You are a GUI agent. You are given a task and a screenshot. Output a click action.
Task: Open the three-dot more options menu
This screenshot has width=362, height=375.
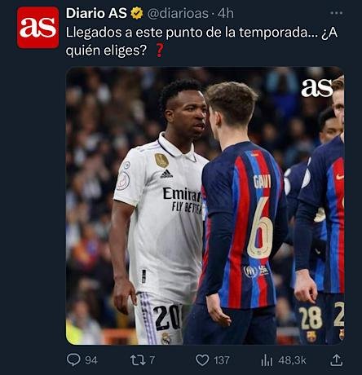(x=336, y=13)
